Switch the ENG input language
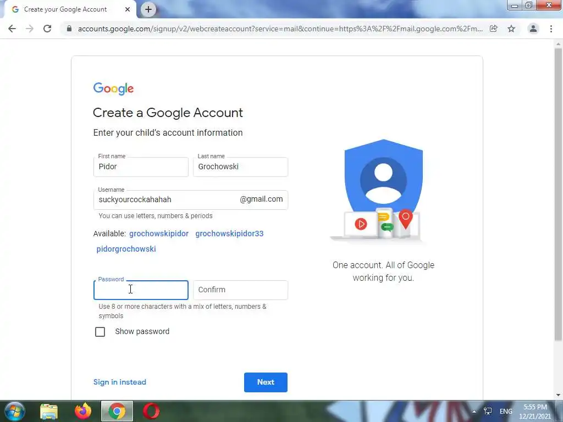Screen dimensions: 563x422 (x=506, y=412)
